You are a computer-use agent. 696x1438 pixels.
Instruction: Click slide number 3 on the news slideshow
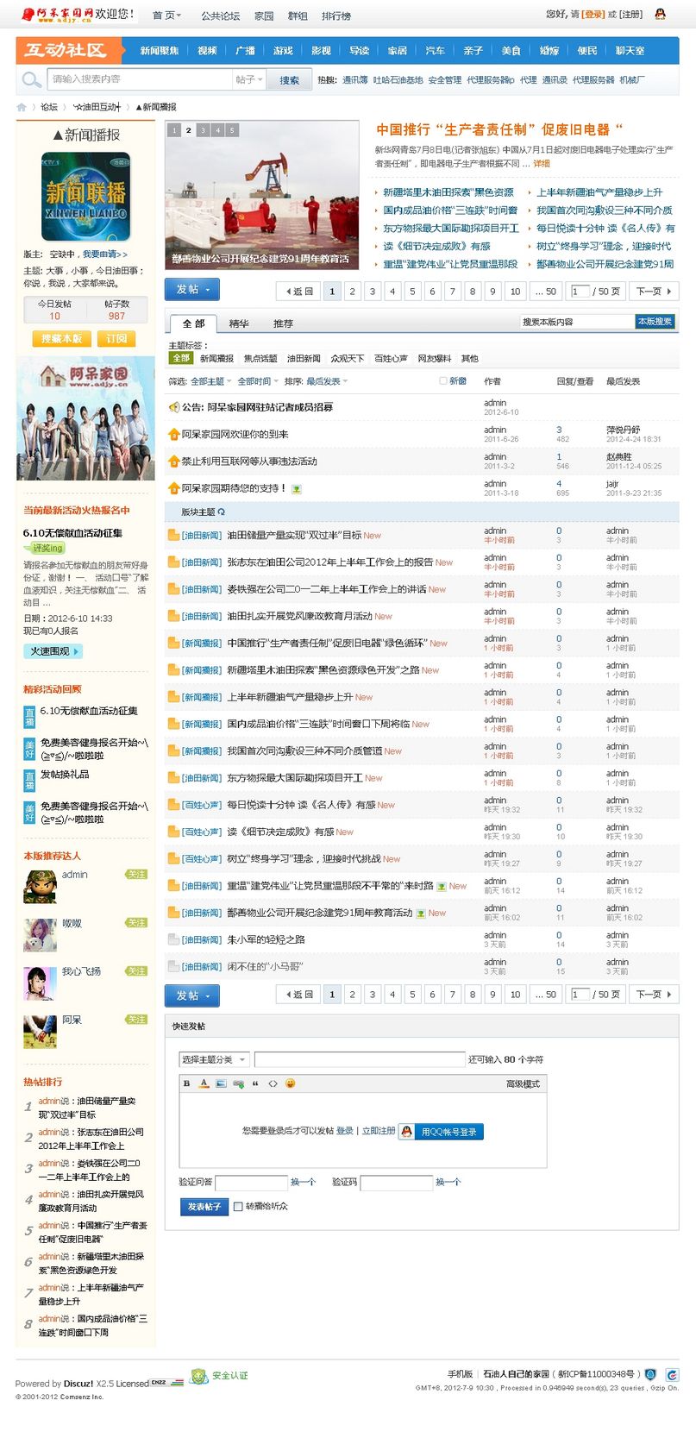203,130
